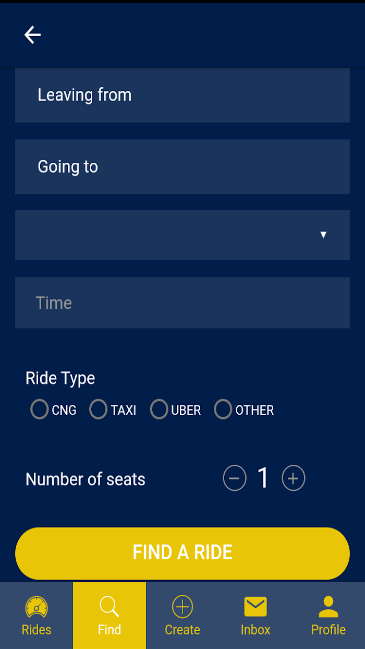Open the Rides speedometer icon

coord(36,607)
